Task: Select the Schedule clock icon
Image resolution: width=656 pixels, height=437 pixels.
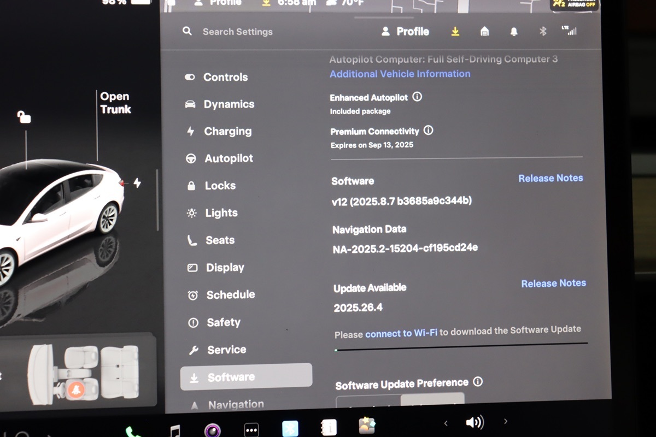Action: [193, 295]
